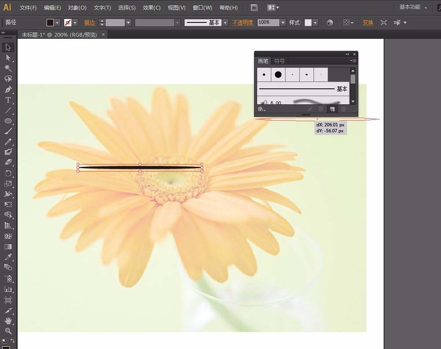Click the Zoom magnifier tool

pyautogui.click(x=8, y=331)
